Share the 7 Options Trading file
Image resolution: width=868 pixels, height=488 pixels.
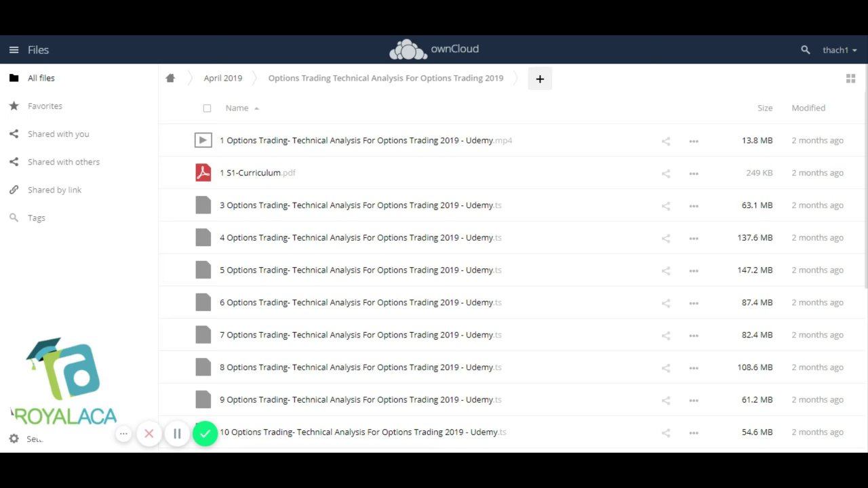(666, 335)
